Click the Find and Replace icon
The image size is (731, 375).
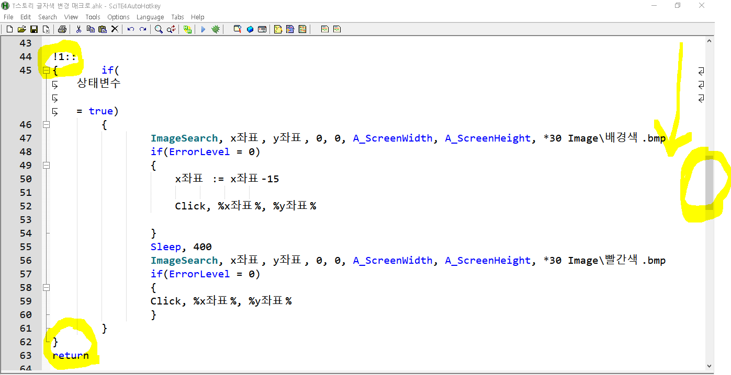171,29
